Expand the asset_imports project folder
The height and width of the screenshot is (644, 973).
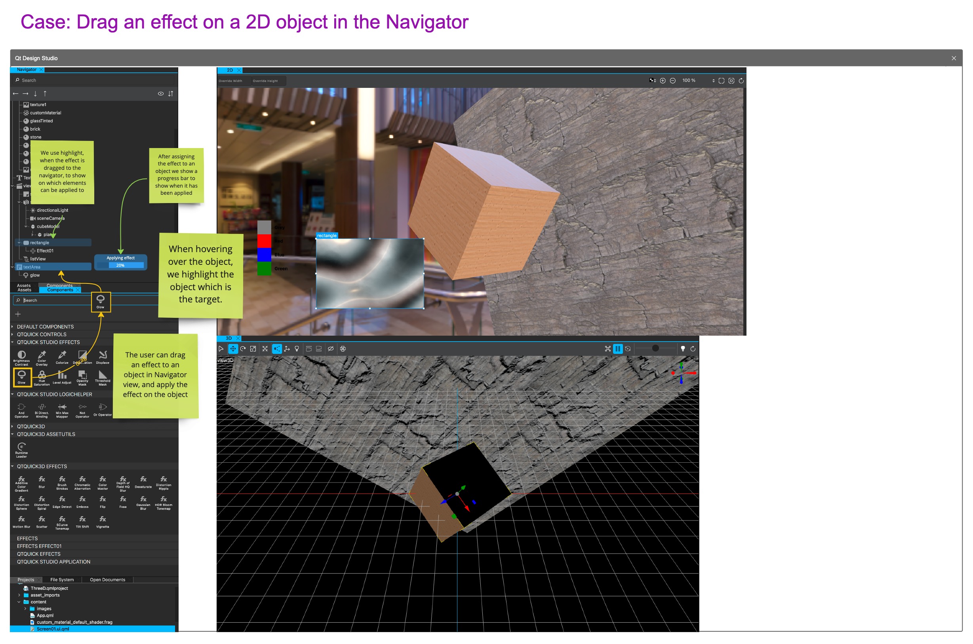19,596
